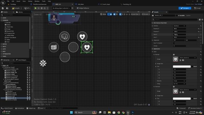The height and width of the screenshot is (115, 204).
Task: Open the details property matrix grid icon
Action: [200, 19]
